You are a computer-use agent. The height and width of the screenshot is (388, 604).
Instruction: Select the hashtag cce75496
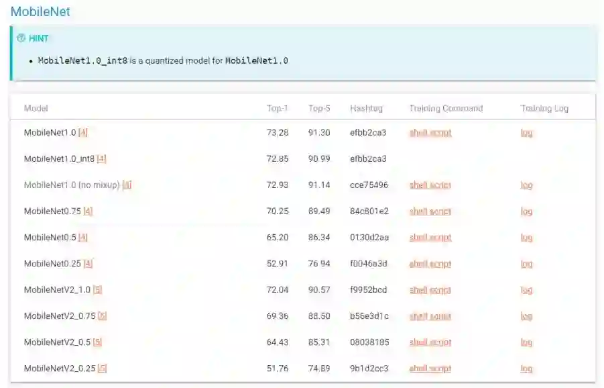[x=369, y=185]
